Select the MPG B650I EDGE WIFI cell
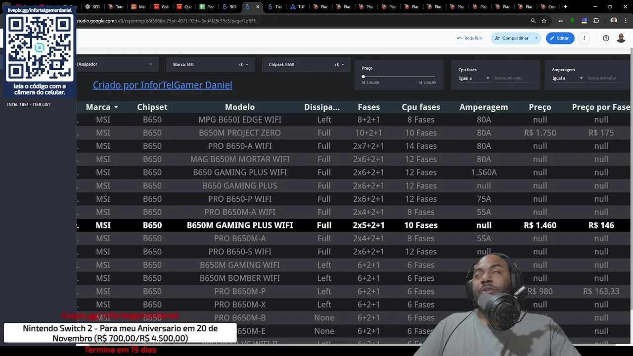The width and height of the screenshot is (633, 356). pyautogui.click(x=240, y=120)
